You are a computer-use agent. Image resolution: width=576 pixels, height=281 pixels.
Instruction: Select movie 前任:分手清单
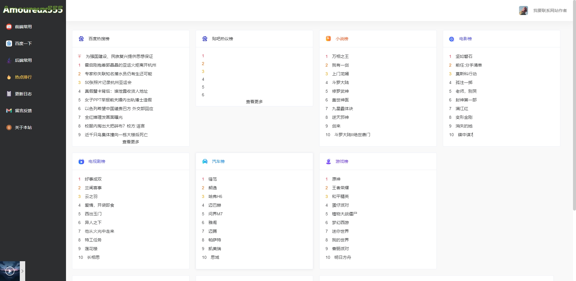point(469,65)
